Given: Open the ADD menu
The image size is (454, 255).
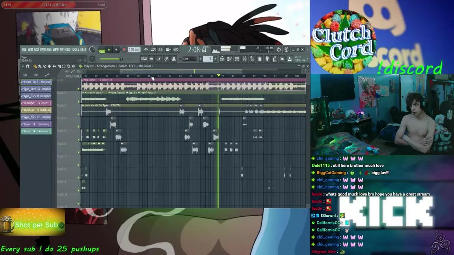Looking at the screenshot, I should point(36,50).
